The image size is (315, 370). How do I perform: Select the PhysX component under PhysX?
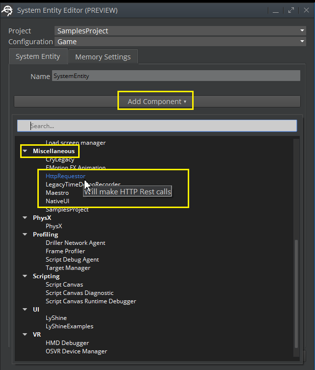coord(54,226)
